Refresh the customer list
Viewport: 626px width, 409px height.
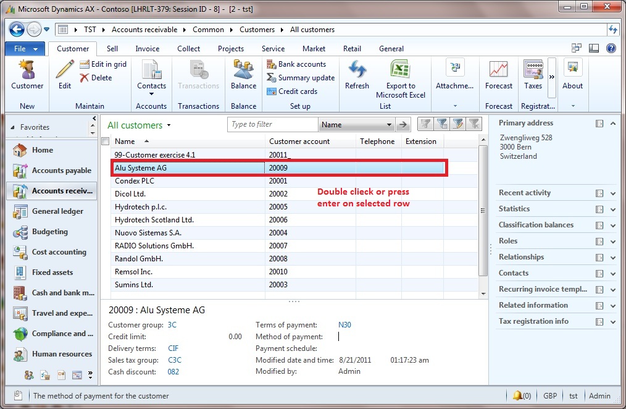click(x=357, y=75)
